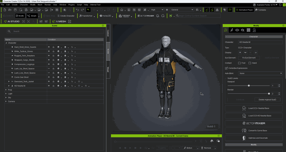The width and height of the screenshot is (286, 152).
Task: Click Convert to Game Base button
Action: point(254,131)
